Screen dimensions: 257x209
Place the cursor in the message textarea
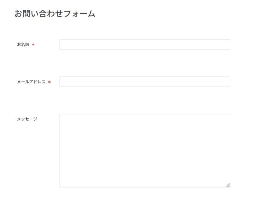[145, 150]
